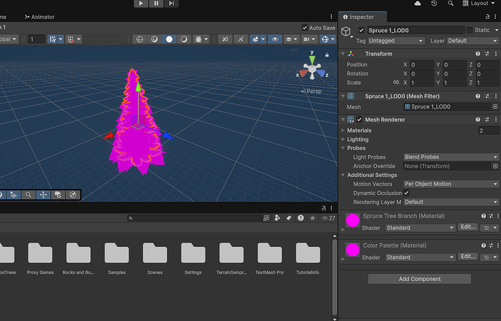Viewport: 501px width, 321px height.
Task: Click the global search magnifier icon
Action: click(x=450, y=3)
